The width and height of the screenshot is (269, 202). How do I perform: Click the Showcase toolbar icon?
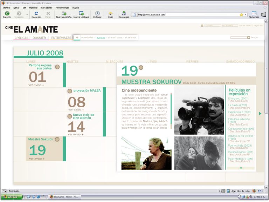[254, 15]
